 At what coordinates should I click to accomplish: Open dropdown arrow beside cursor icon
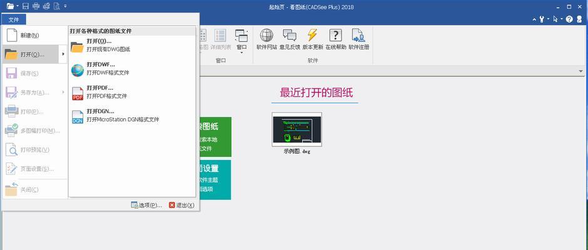(x=562, y=19)
